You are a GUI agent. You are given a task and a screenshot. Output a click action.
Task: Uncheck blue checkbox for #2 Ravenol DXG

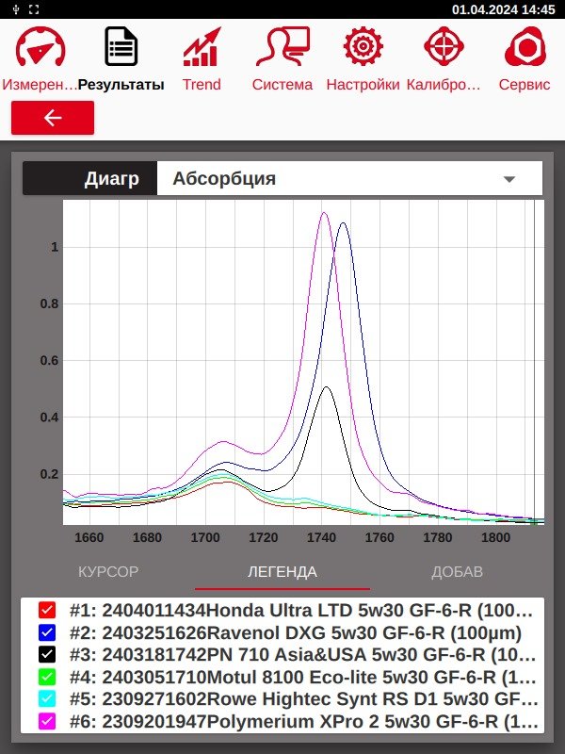click(x=47, y=631)
